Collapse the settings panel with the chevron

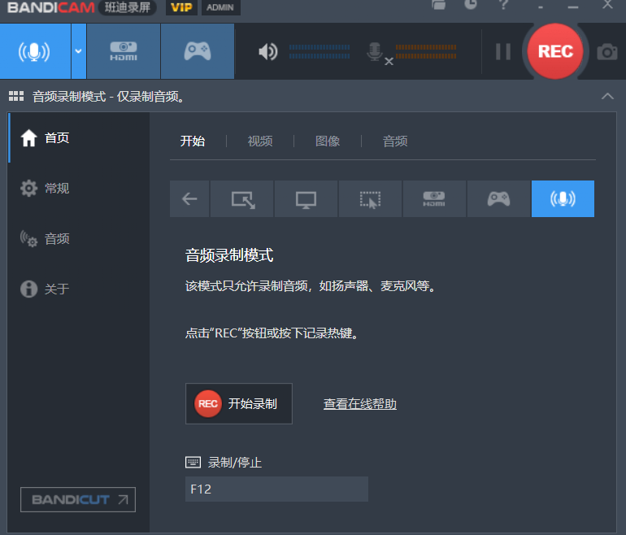(x=607, y=96)
